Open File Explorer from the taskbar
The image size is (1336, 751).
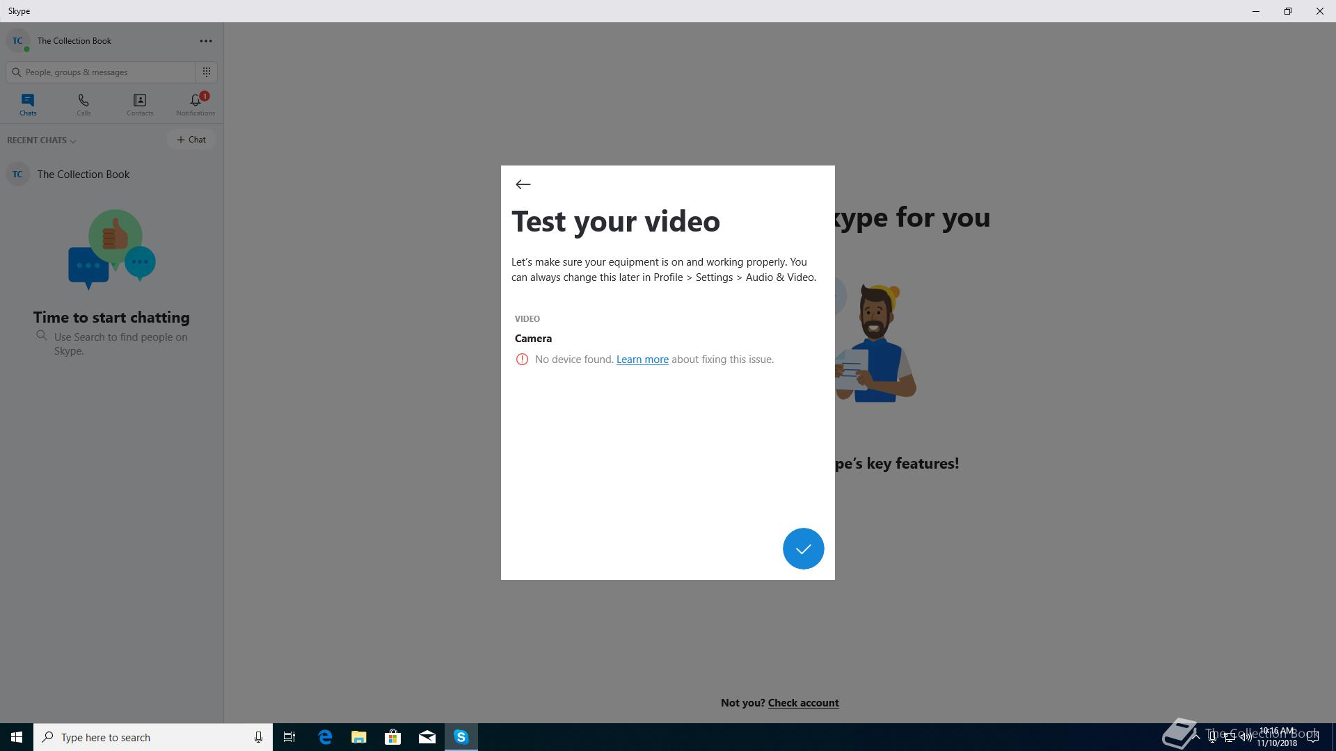(x=359, y=737)
